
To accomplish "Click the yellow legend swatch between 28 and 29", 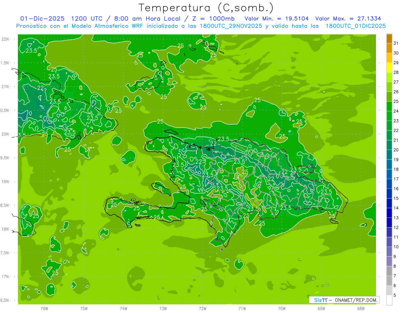I will pos(389,68).
